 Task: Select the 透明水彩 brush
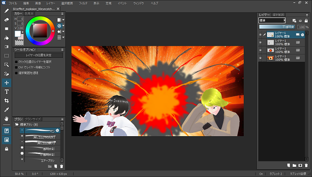40,148
